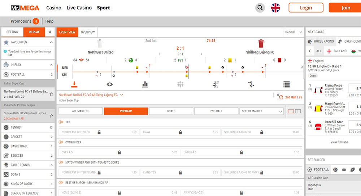Switch to the Betting tab
This screenshot has width=361, height=196.
(x=12, y=32)
